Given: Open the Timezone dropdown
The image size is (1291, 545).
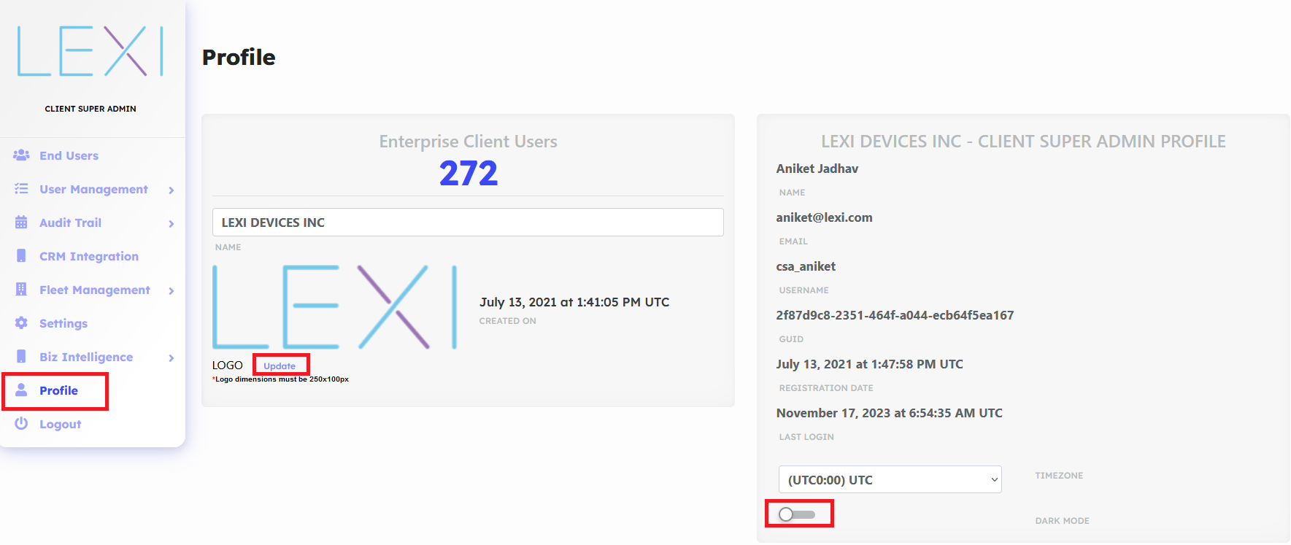Looking at the screenshot, I should pyautogui.click(x=890, y=480).
